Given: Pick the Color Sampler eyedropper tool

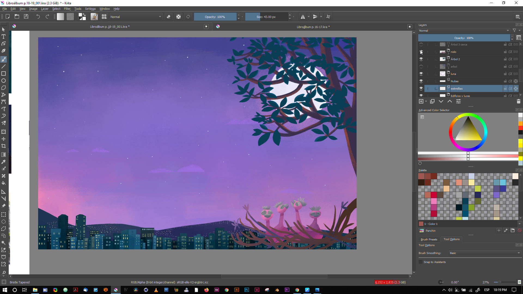Looking at the screenshot, I should point(4,162).
